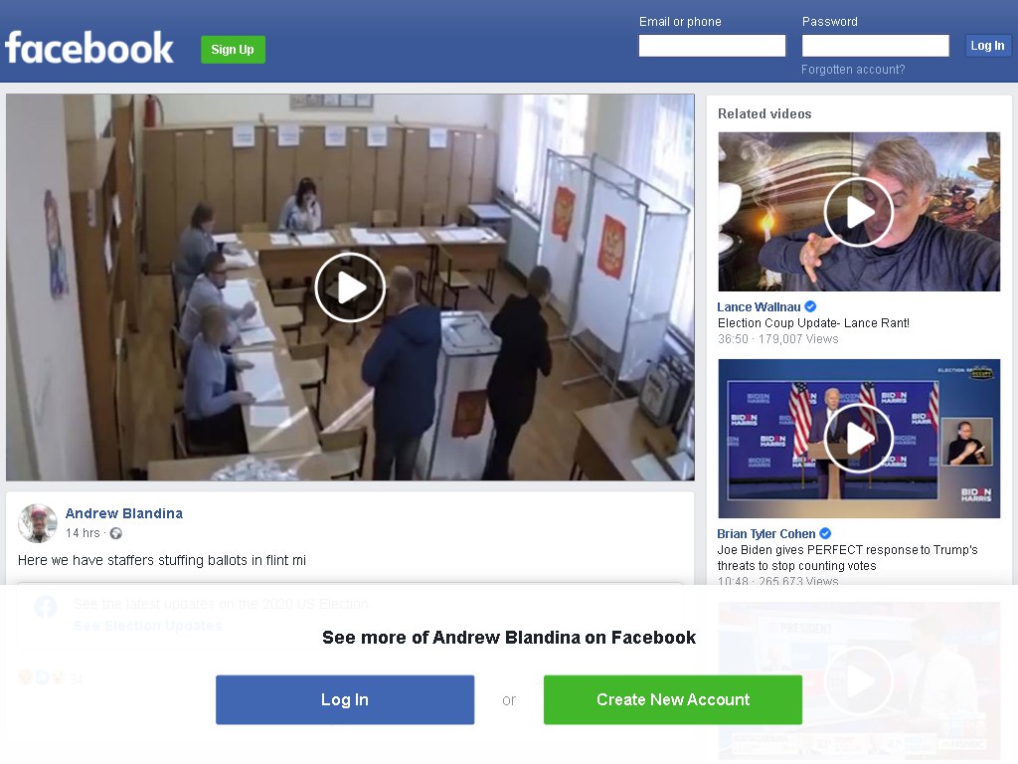Open the Brian Tyler Cohen page link
Viewport: 1018px width, 764px height.
[x=766, y=533]
